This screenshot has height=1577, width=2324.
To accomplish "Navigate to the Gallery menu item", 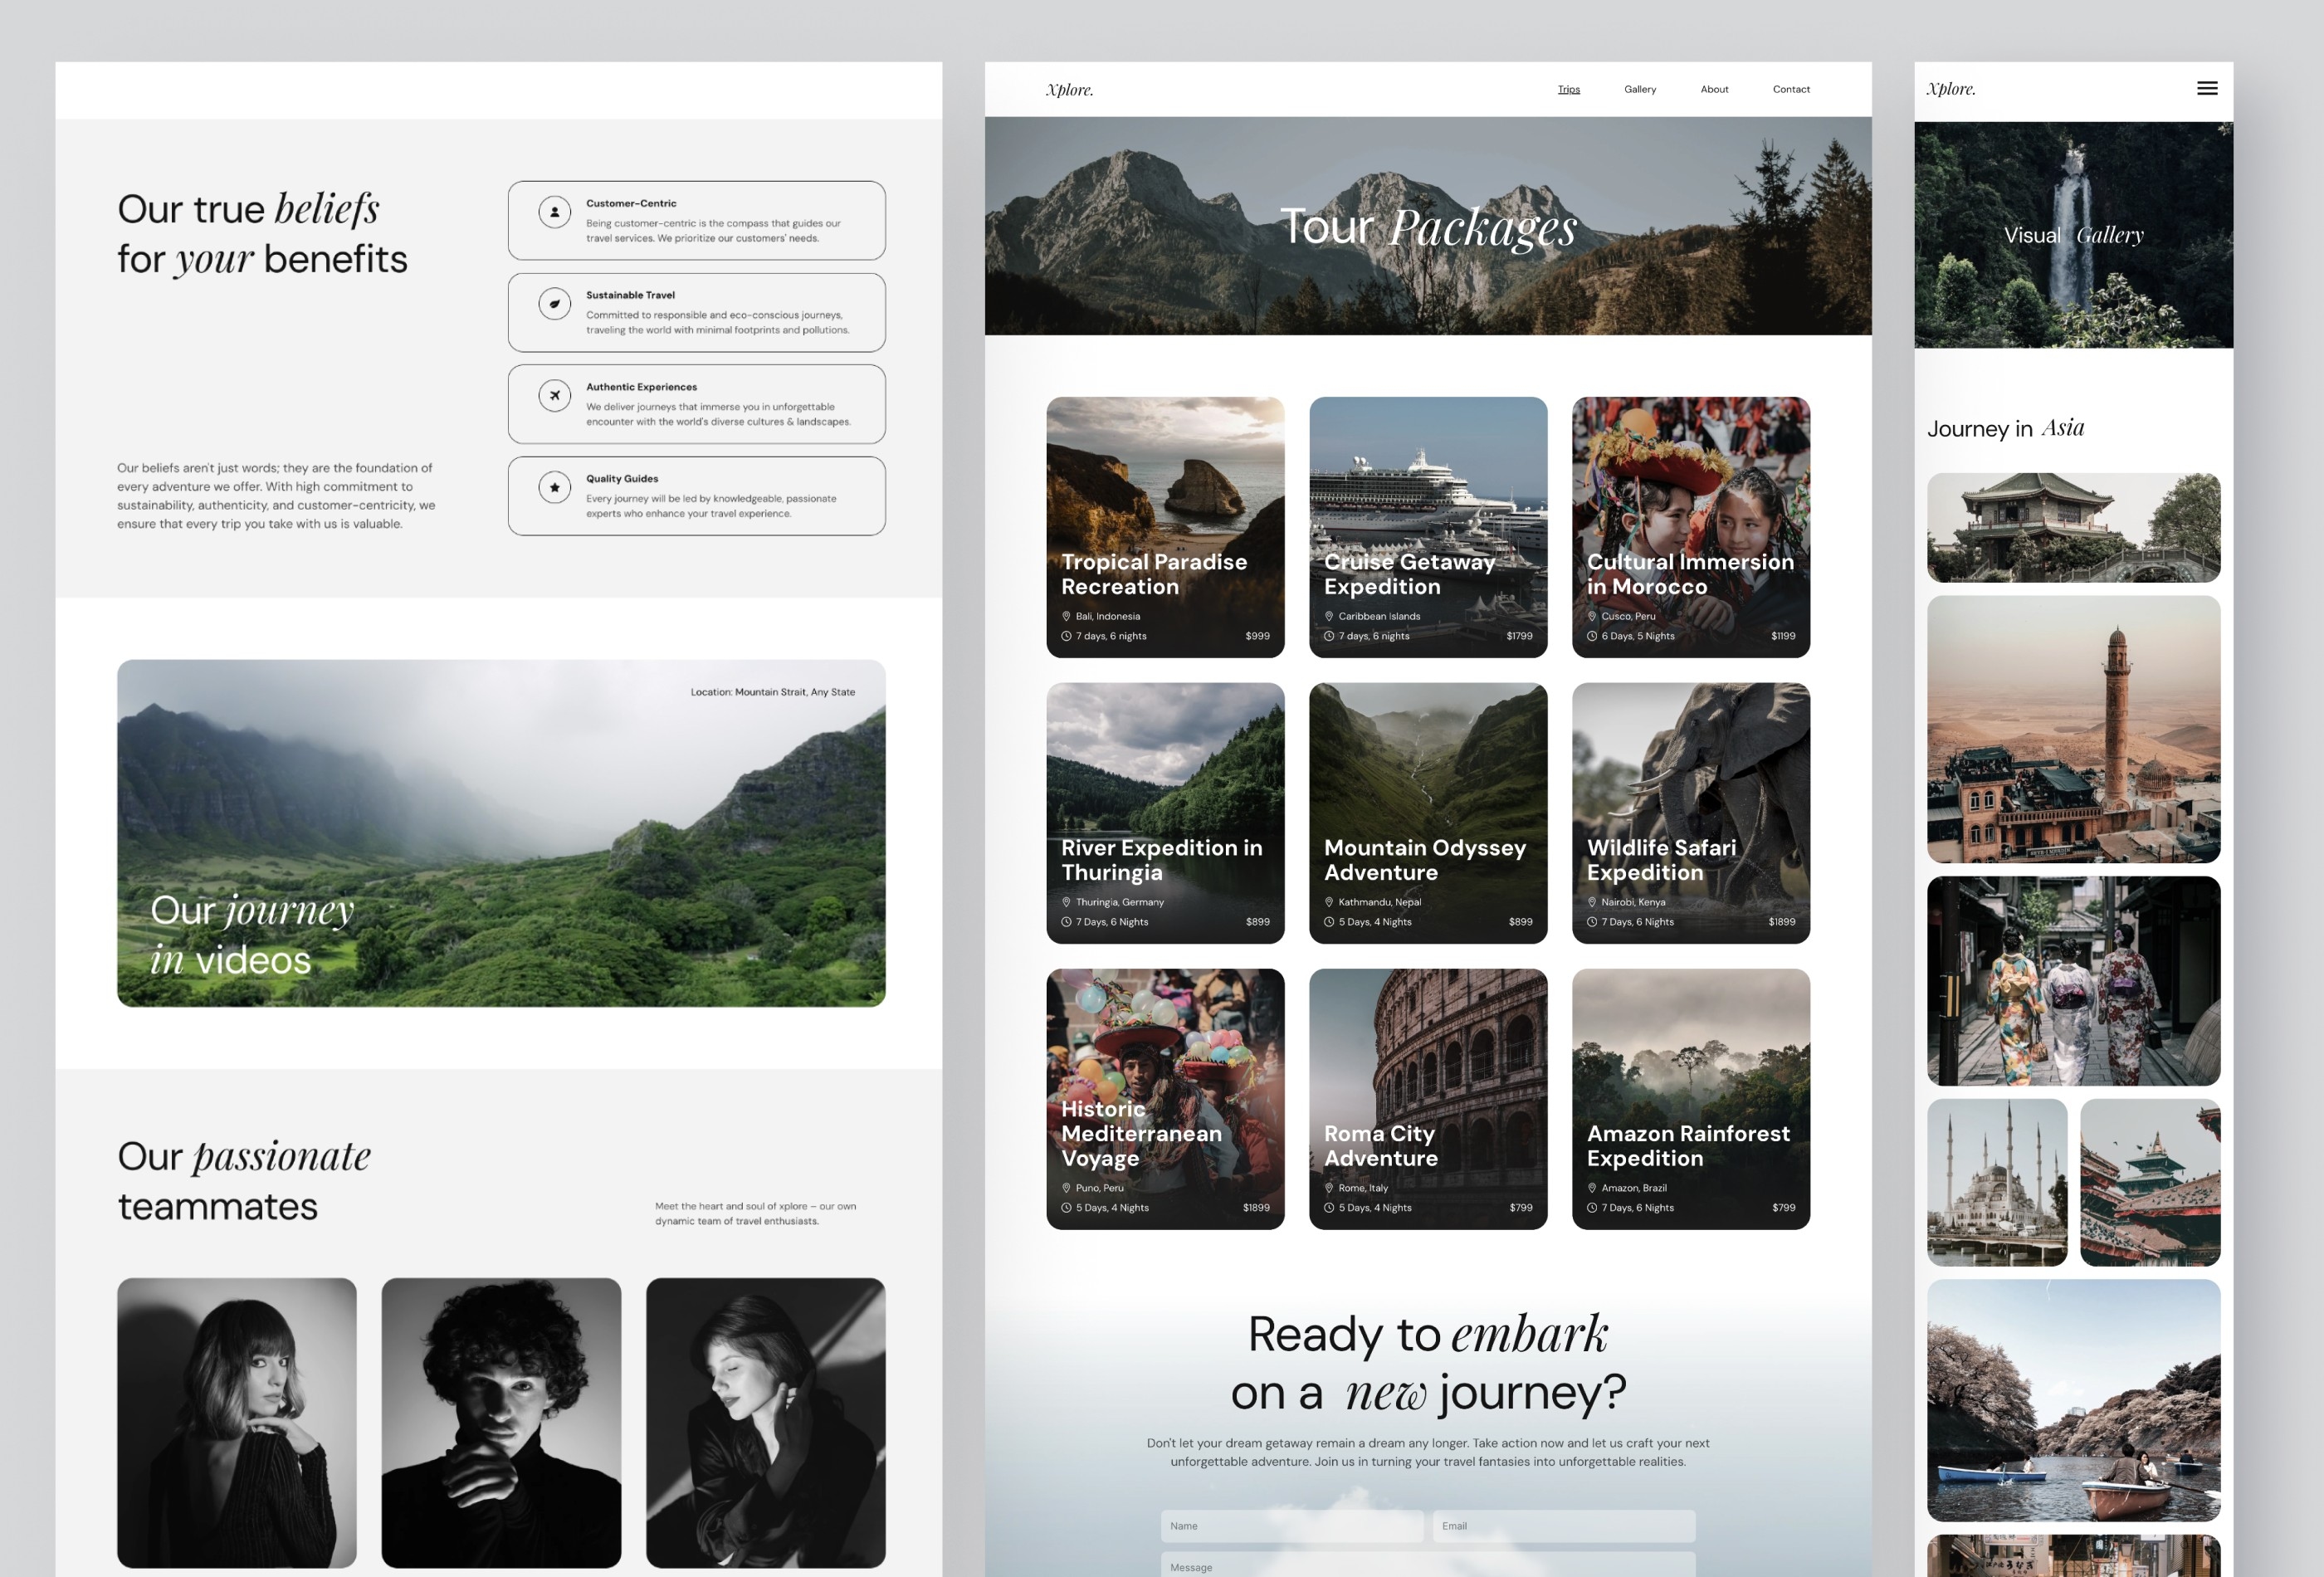I will click(x=1639, y=89).
